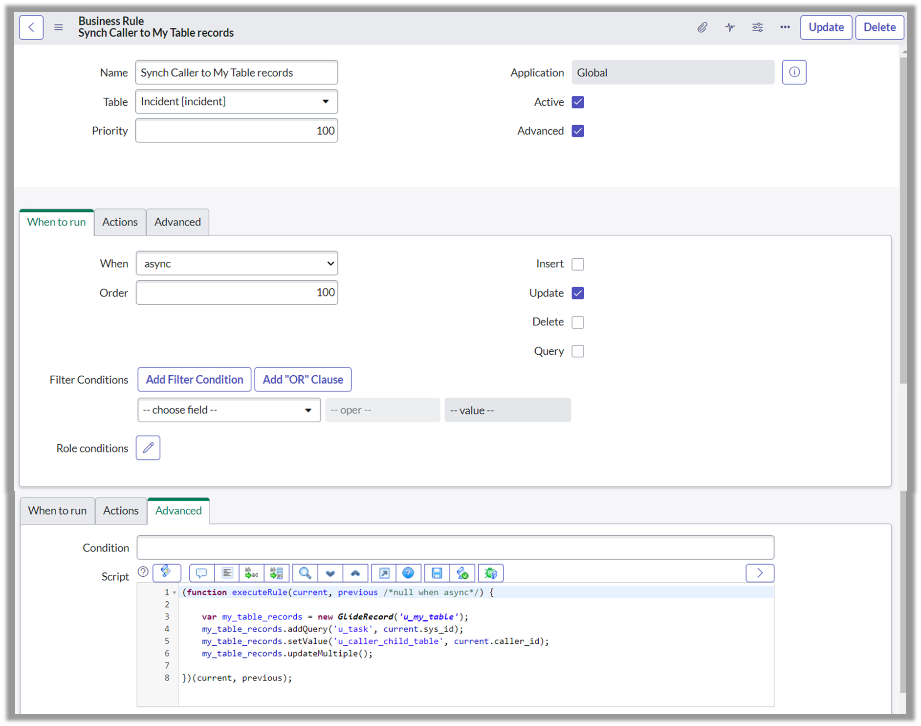The width and height of the screenshot is (921, 726).
Task: Open the more options ellipsis menu
Action: 785,27
